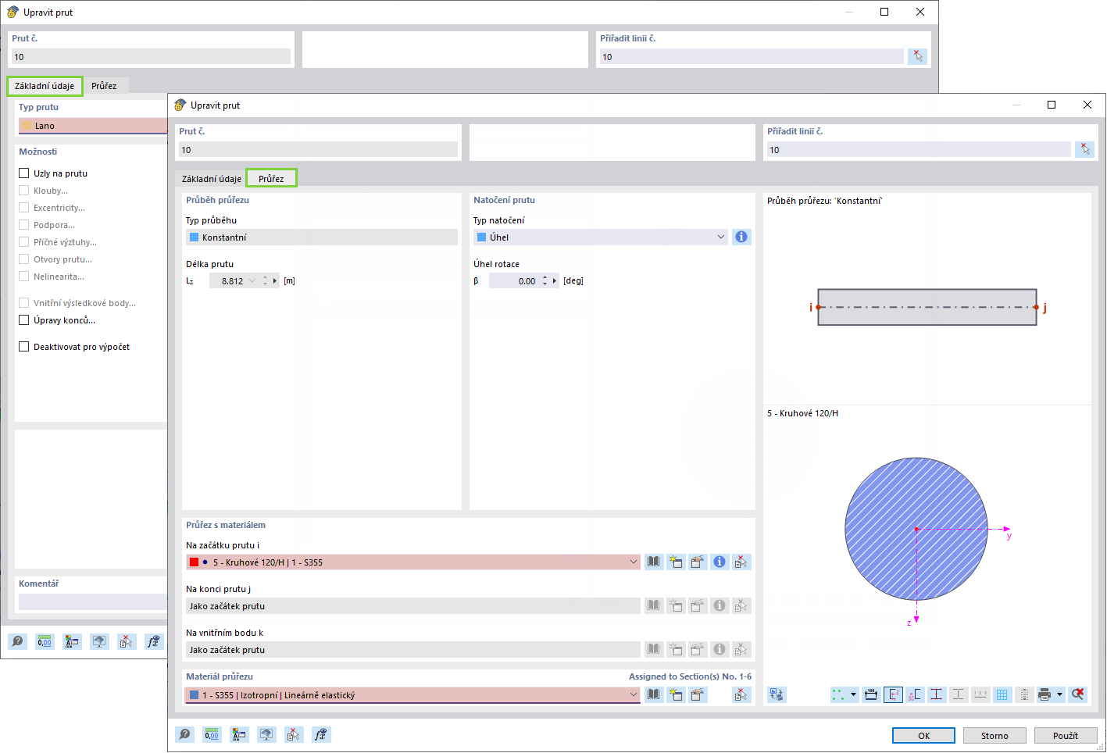This screenshot has width=1107, height=753.
Task: Click the Úhel rotace β value field
Action: [x=515, y=280]
